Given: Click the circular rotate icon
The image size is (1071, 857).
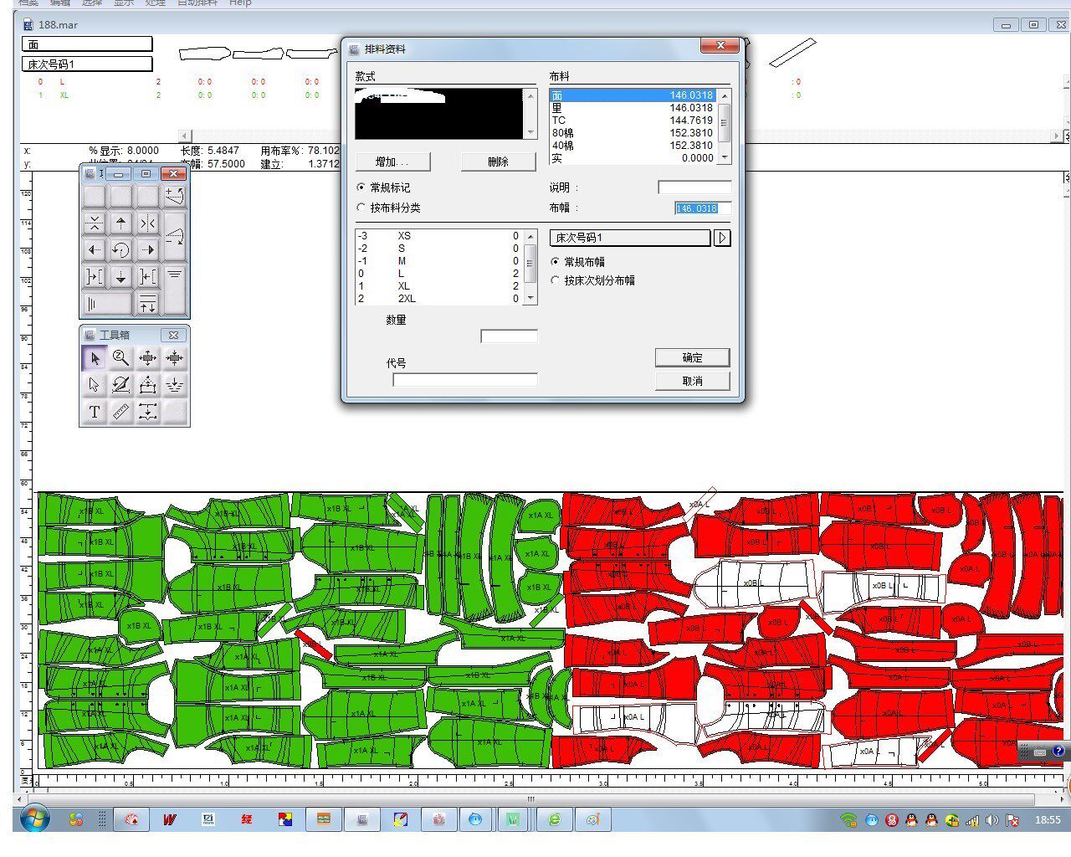Looking at the screenshot, I should (x=120, y=249).
